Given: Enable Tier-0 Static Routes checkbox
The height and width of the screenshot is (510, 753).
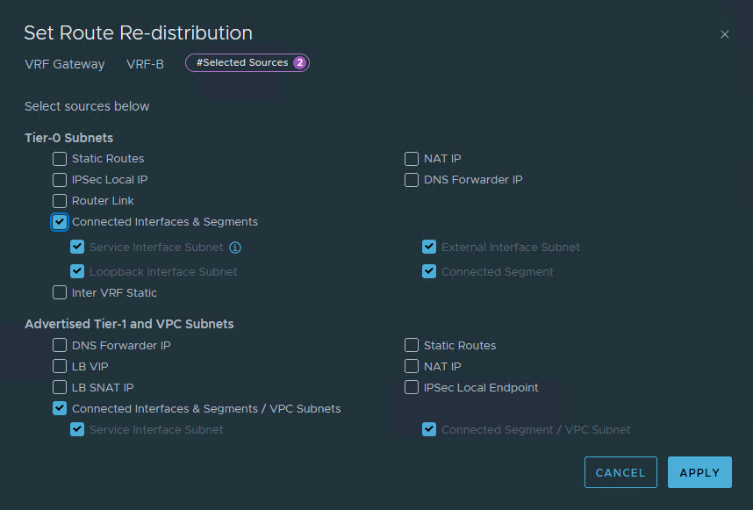Looking at the screenshot, I should pos(60,159).
